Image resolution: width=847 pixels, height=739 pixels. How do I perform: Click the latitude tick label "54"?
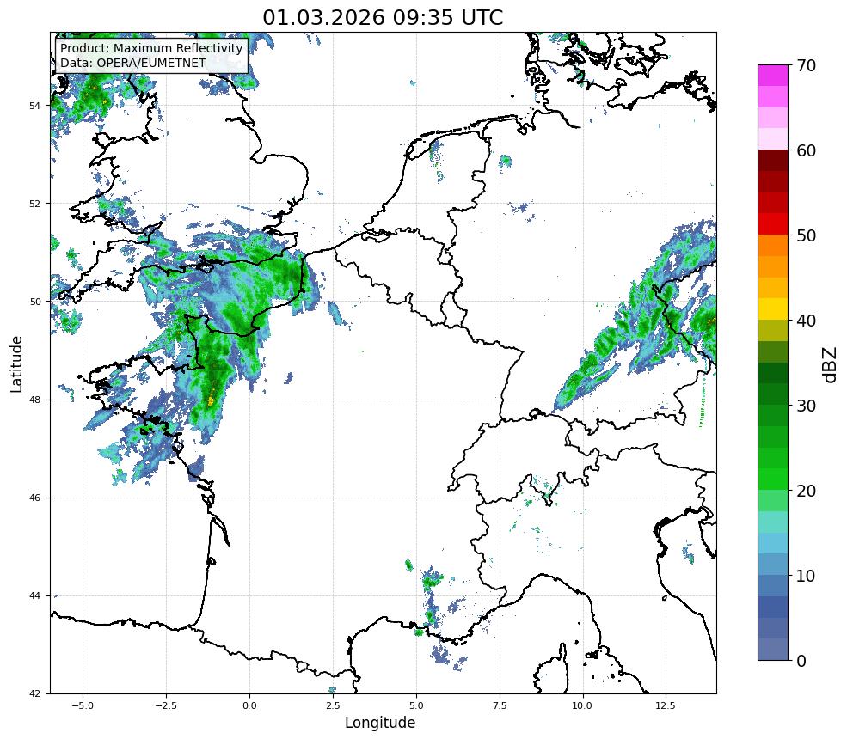coord(34,105)
